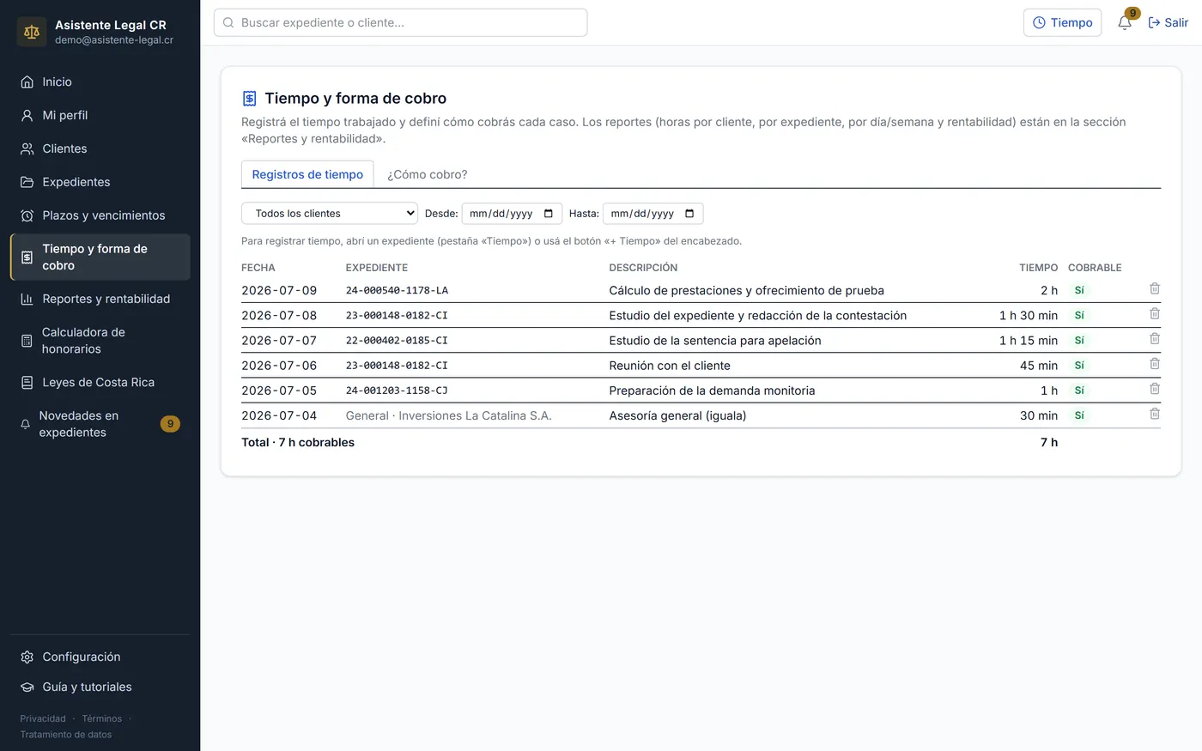The height and width of the screenshot is (751, 1202).
Task: Click the Inicio home icon in sidebar
Action: click(x=27, y=82)
